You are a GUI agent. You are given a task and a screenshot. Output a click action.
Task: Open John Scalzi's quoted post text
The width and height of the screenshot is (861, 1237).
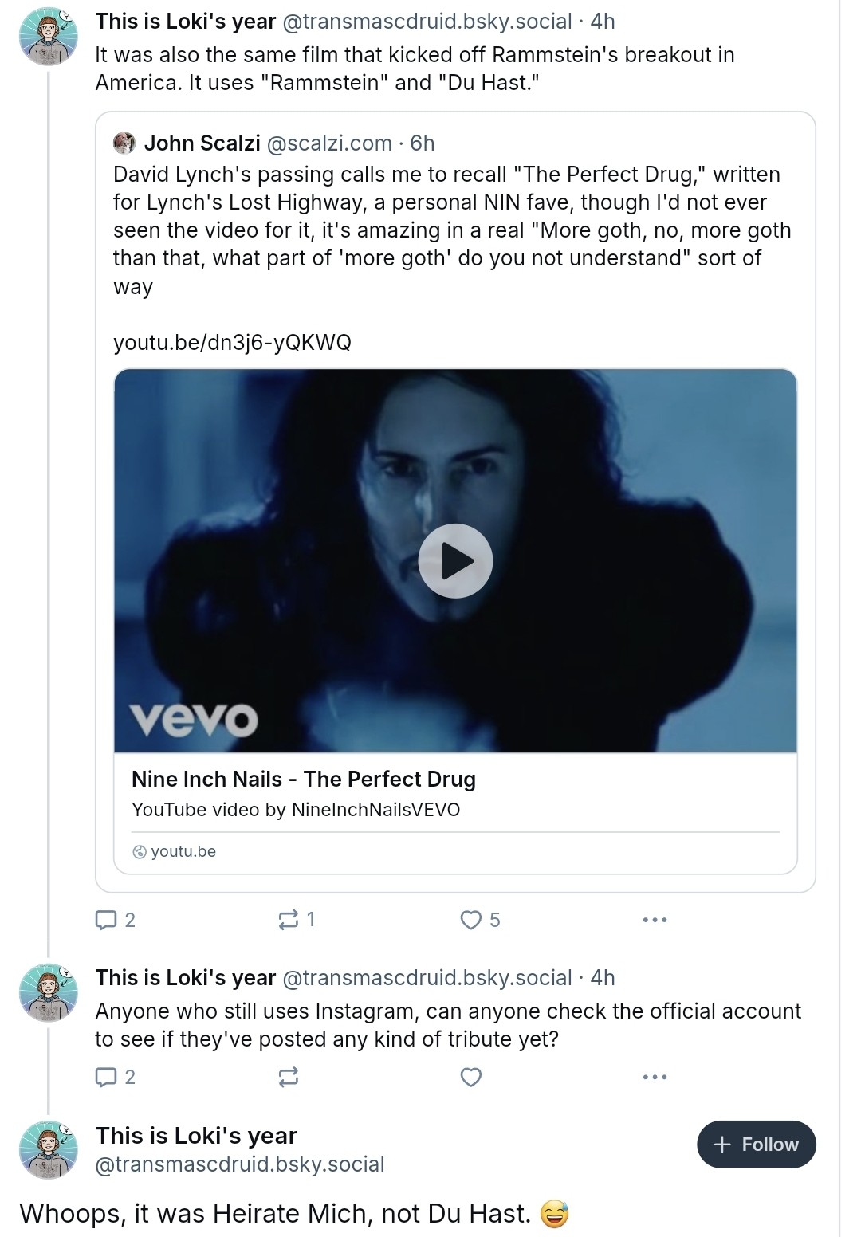click(446, 230)
